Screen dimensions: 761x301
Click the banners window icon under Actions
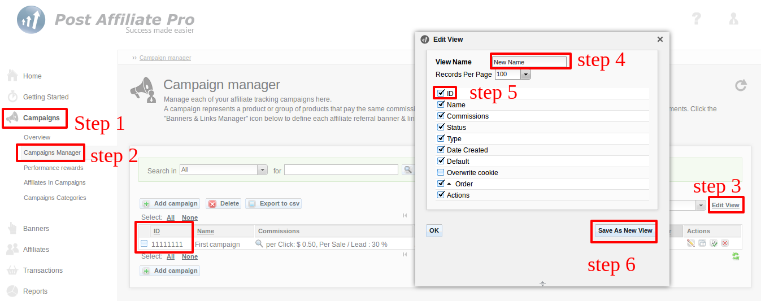point(702,243)
